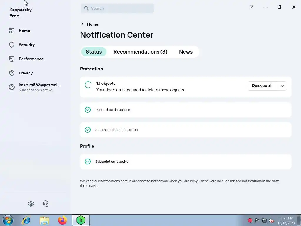
Task: Click the network tray icon
Action: point(264,220)
